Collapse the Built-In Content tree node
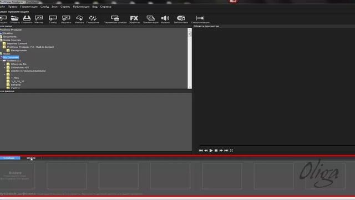355x200 pixels. pyautogui.click(x=1, y=47)
